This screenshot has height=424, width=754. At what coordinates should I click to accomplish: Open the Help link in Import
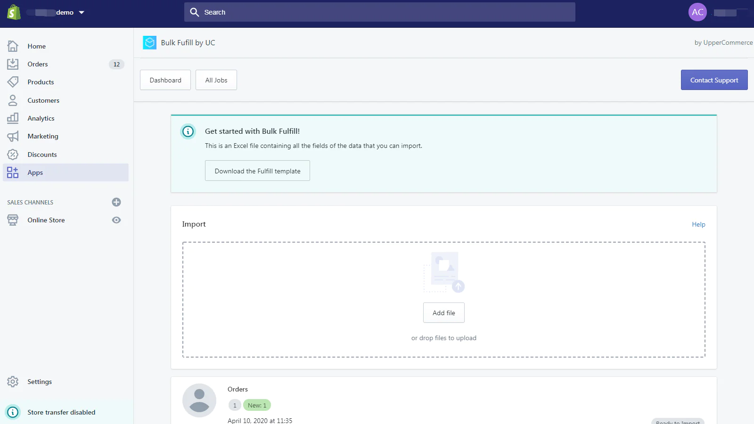pos(698,224)
